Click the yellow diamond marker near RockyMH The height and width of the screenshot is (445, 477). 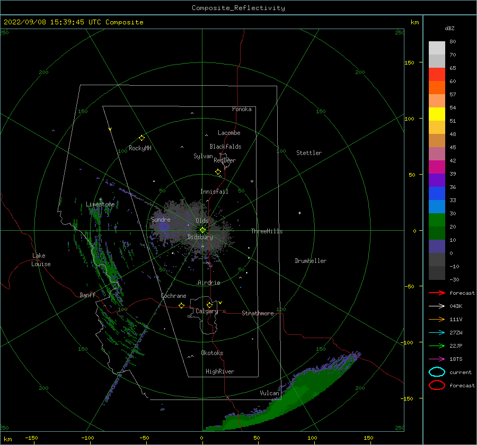(142, 138)
